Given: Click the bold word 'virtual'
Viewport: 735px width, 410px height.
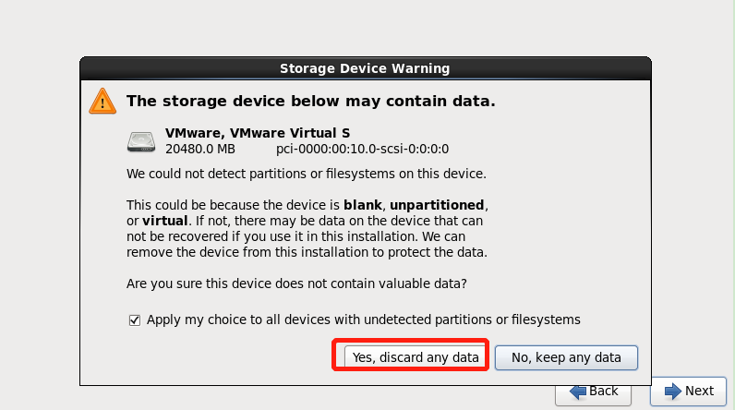Looking at the screenshot, I should (164, 220).
